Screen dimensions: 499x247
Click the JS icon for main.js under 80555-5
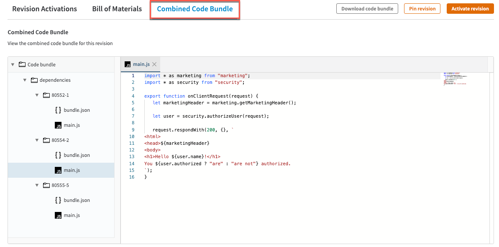click(59, 215)
